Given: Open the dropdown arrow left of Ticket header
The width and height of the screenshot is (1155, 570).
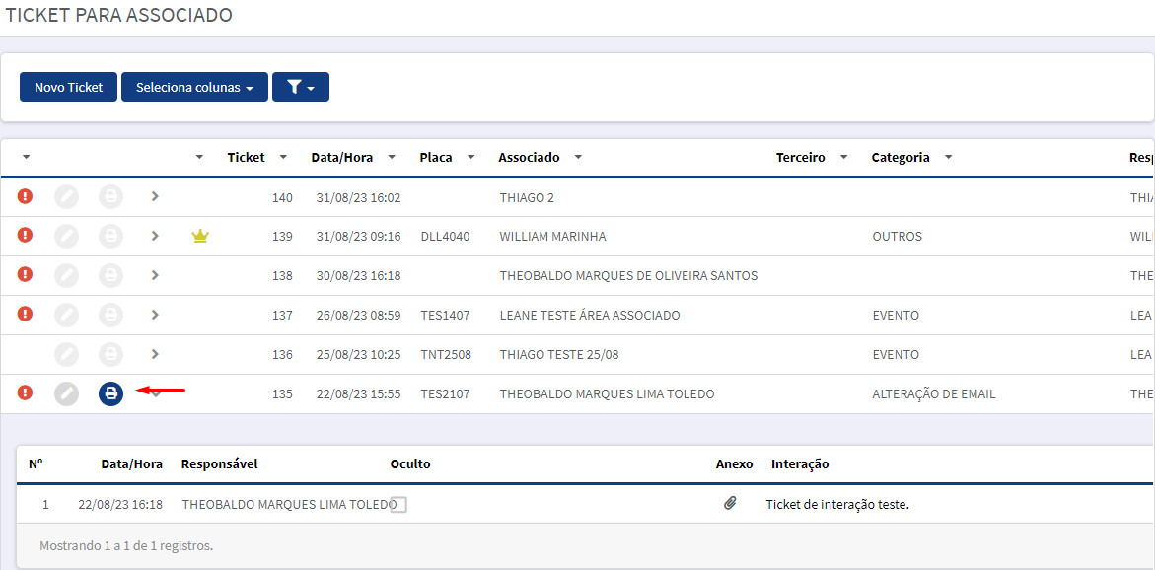Looking at the screenshot, I should tap(199, 158).
